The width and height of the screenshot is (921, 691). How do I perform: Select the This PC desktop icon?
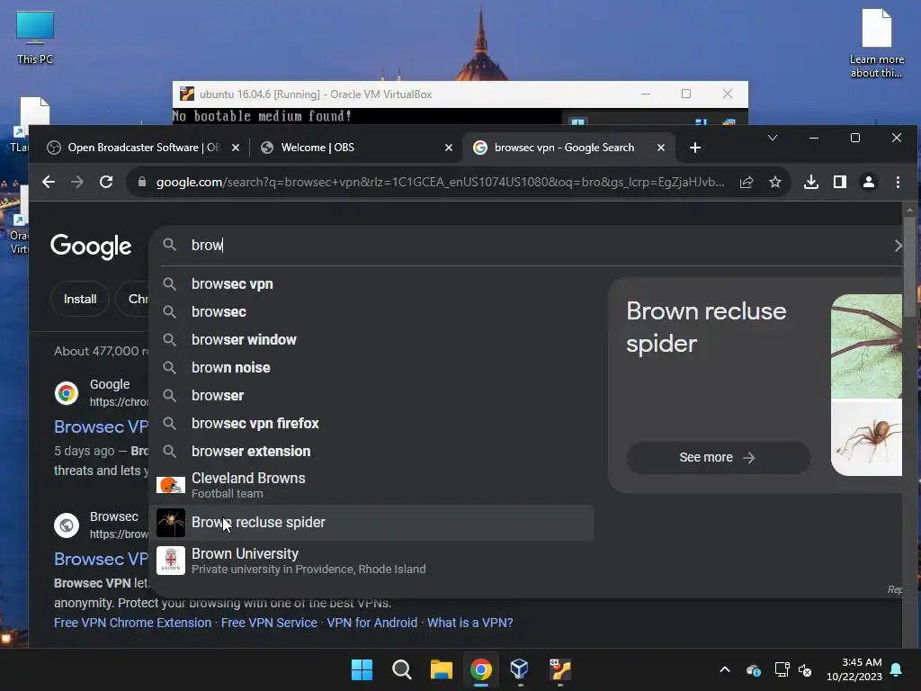tap(35, 37)
